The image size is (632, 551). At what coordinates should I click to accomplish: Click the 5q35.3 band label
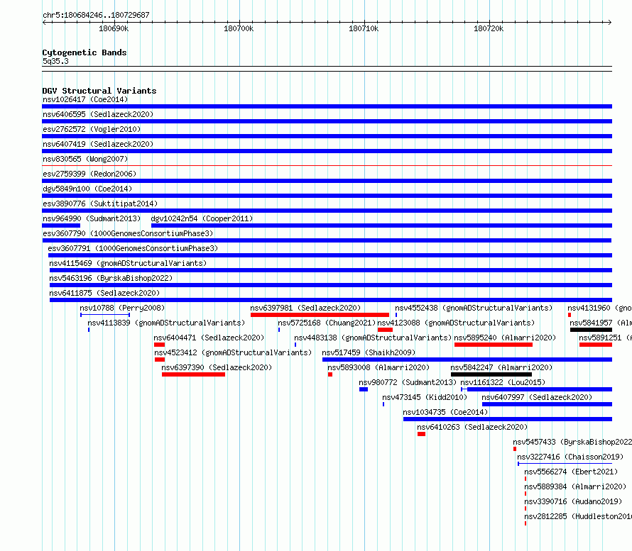pos(55,61)
